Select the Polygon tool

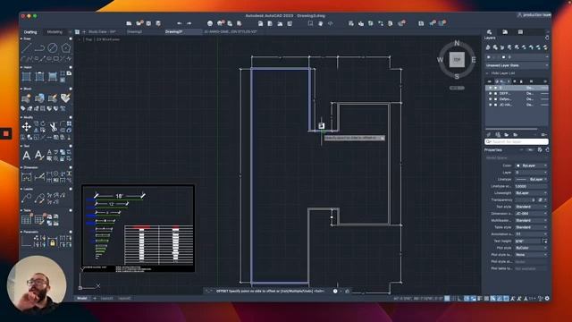65,47
